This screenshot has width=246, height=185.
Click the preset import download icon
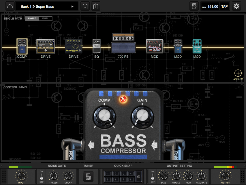tap(85, 6)
